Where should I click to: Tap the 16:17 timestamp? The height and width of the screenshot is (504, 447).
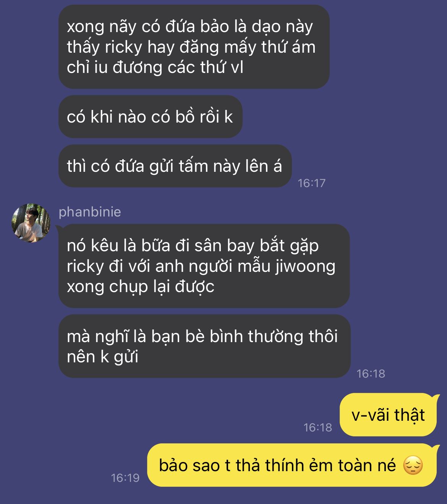pos(311,183)
